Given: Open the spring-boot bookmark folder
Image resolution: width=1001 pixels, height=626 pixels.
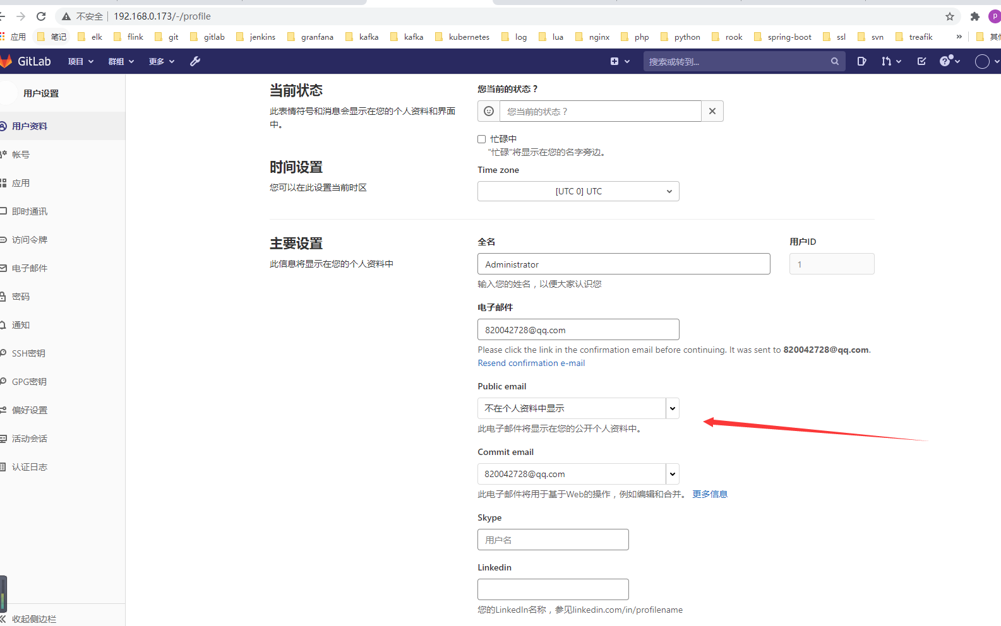Looking at the screenshot, I should pos(783,37).
